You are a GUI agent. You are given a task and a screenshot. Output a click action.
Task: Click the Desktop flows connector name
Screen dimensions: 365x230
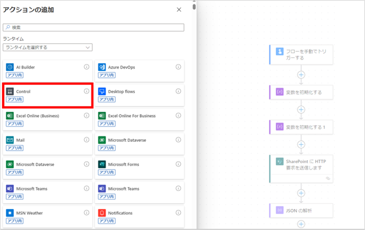click(x=122, y=91)
